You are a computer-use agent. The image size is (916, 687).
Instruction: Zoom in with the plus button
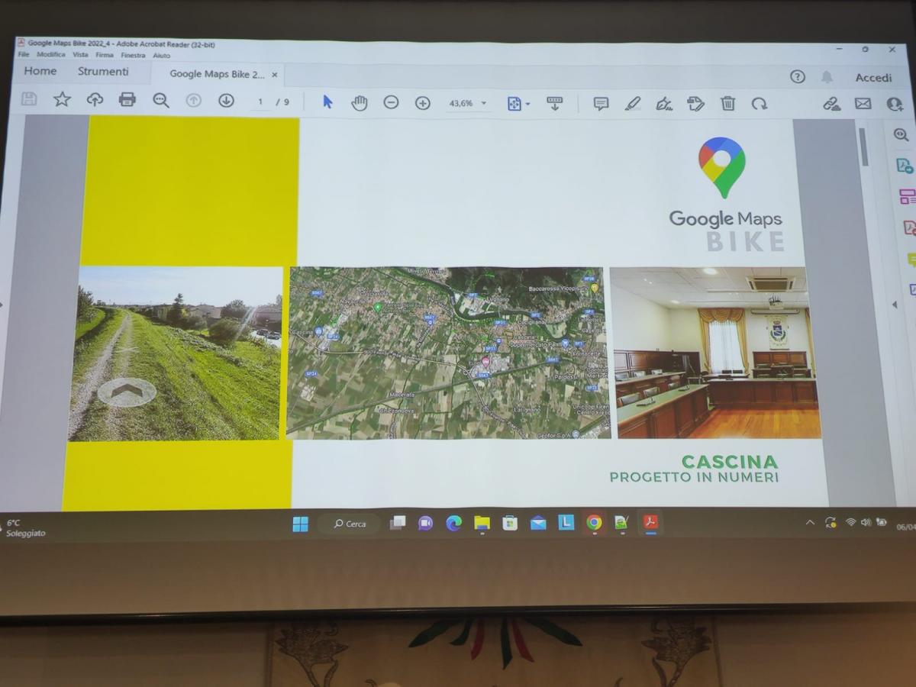click(423, 103)
